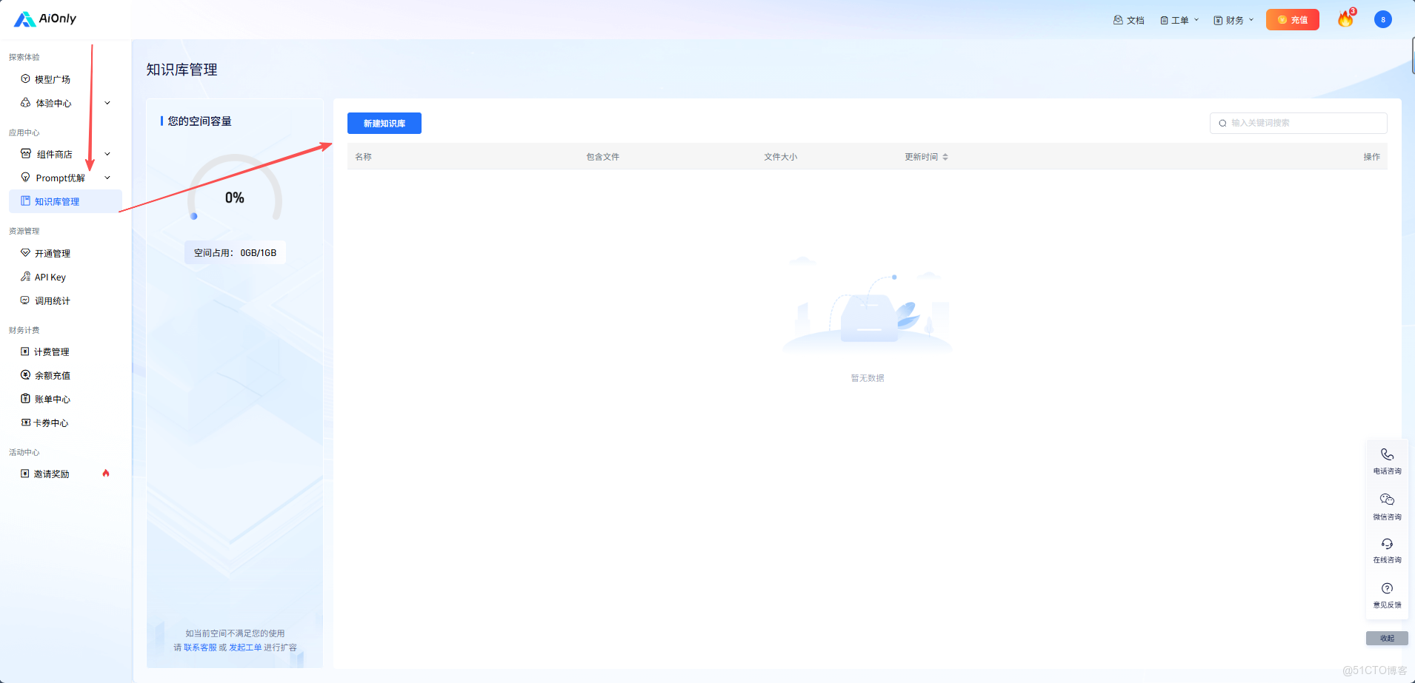The height and width of the screenshot is (683, 1415).
Task: Open the 财务 dropdown in the header
Action: pos(1233,20)
